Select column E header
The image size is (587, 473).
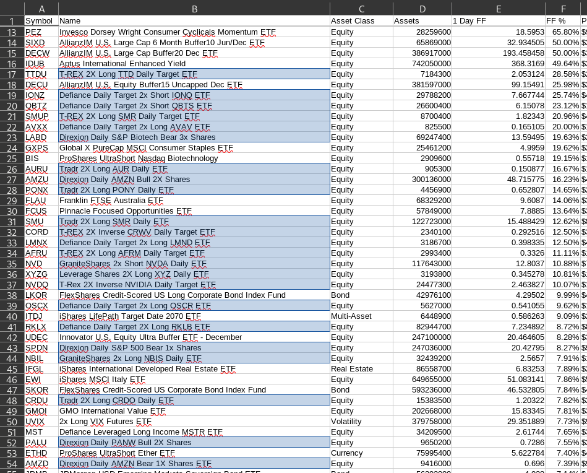pyautogui.click(x=499, y=9)
